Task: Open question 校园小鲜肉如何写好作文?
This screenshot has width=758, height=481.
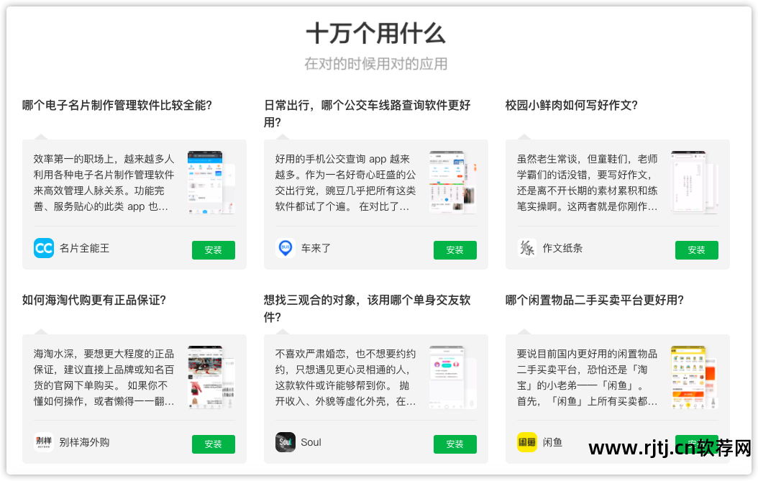Action: pos(572,106)
